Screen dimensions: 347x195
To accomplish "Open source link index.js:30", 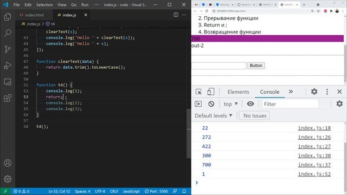I will [314, 155].
